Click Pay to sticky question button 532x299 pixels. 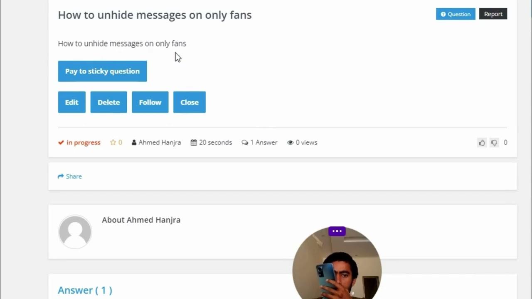(x=102, y=71)
